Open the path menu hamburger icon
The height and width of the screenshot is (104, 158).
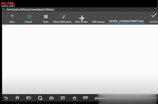pos(4,9)
